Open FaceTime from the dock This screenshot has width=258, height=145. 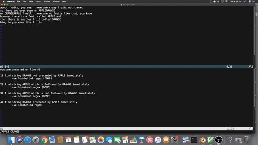(x=117, y=140)
